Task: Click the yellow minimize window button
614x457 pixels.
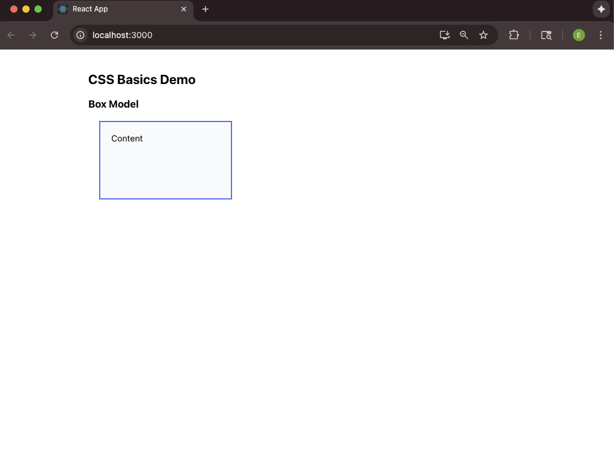Action: coord(26,9)
